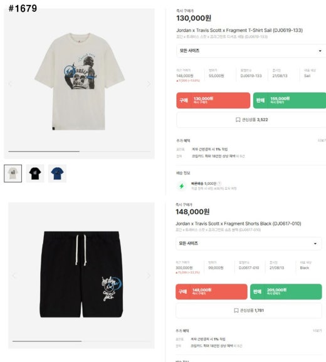Click red buy button 130,000원
The height and width of the screenshot is (362, 326).
[213, 100]
